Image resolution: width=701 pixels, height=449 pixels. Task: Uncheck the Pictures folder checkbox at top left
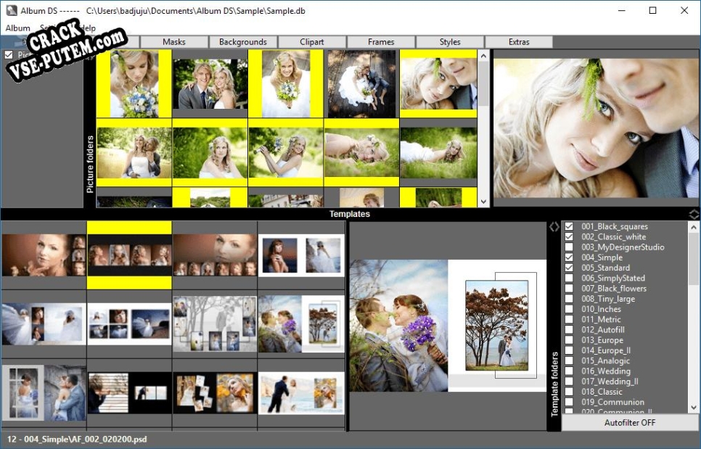9,55
